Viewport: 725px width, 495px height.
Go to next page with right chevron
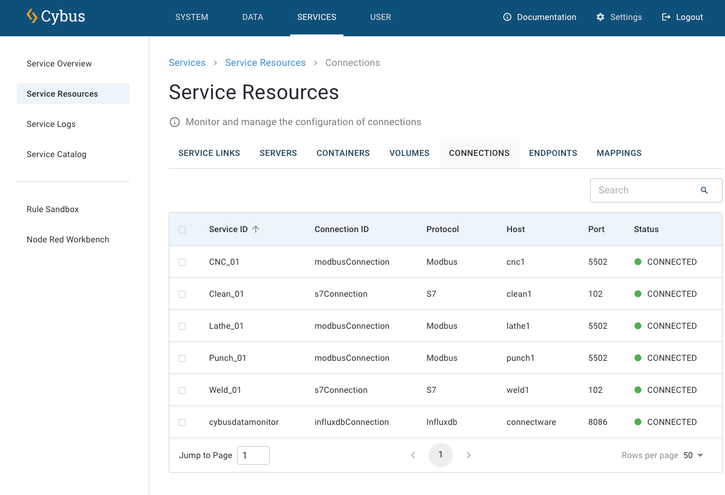(x=469, y=455)
